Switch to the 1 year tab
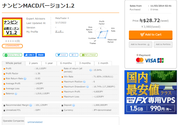This screenshot has height=125, width=178. (49, 63)
